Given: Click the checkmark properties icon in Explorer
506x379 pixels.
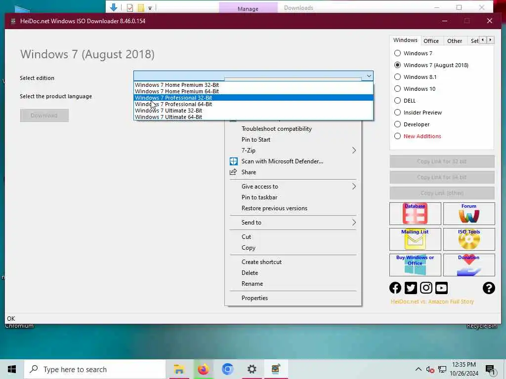Looking at the screenshot, I should tap(130, 8).
